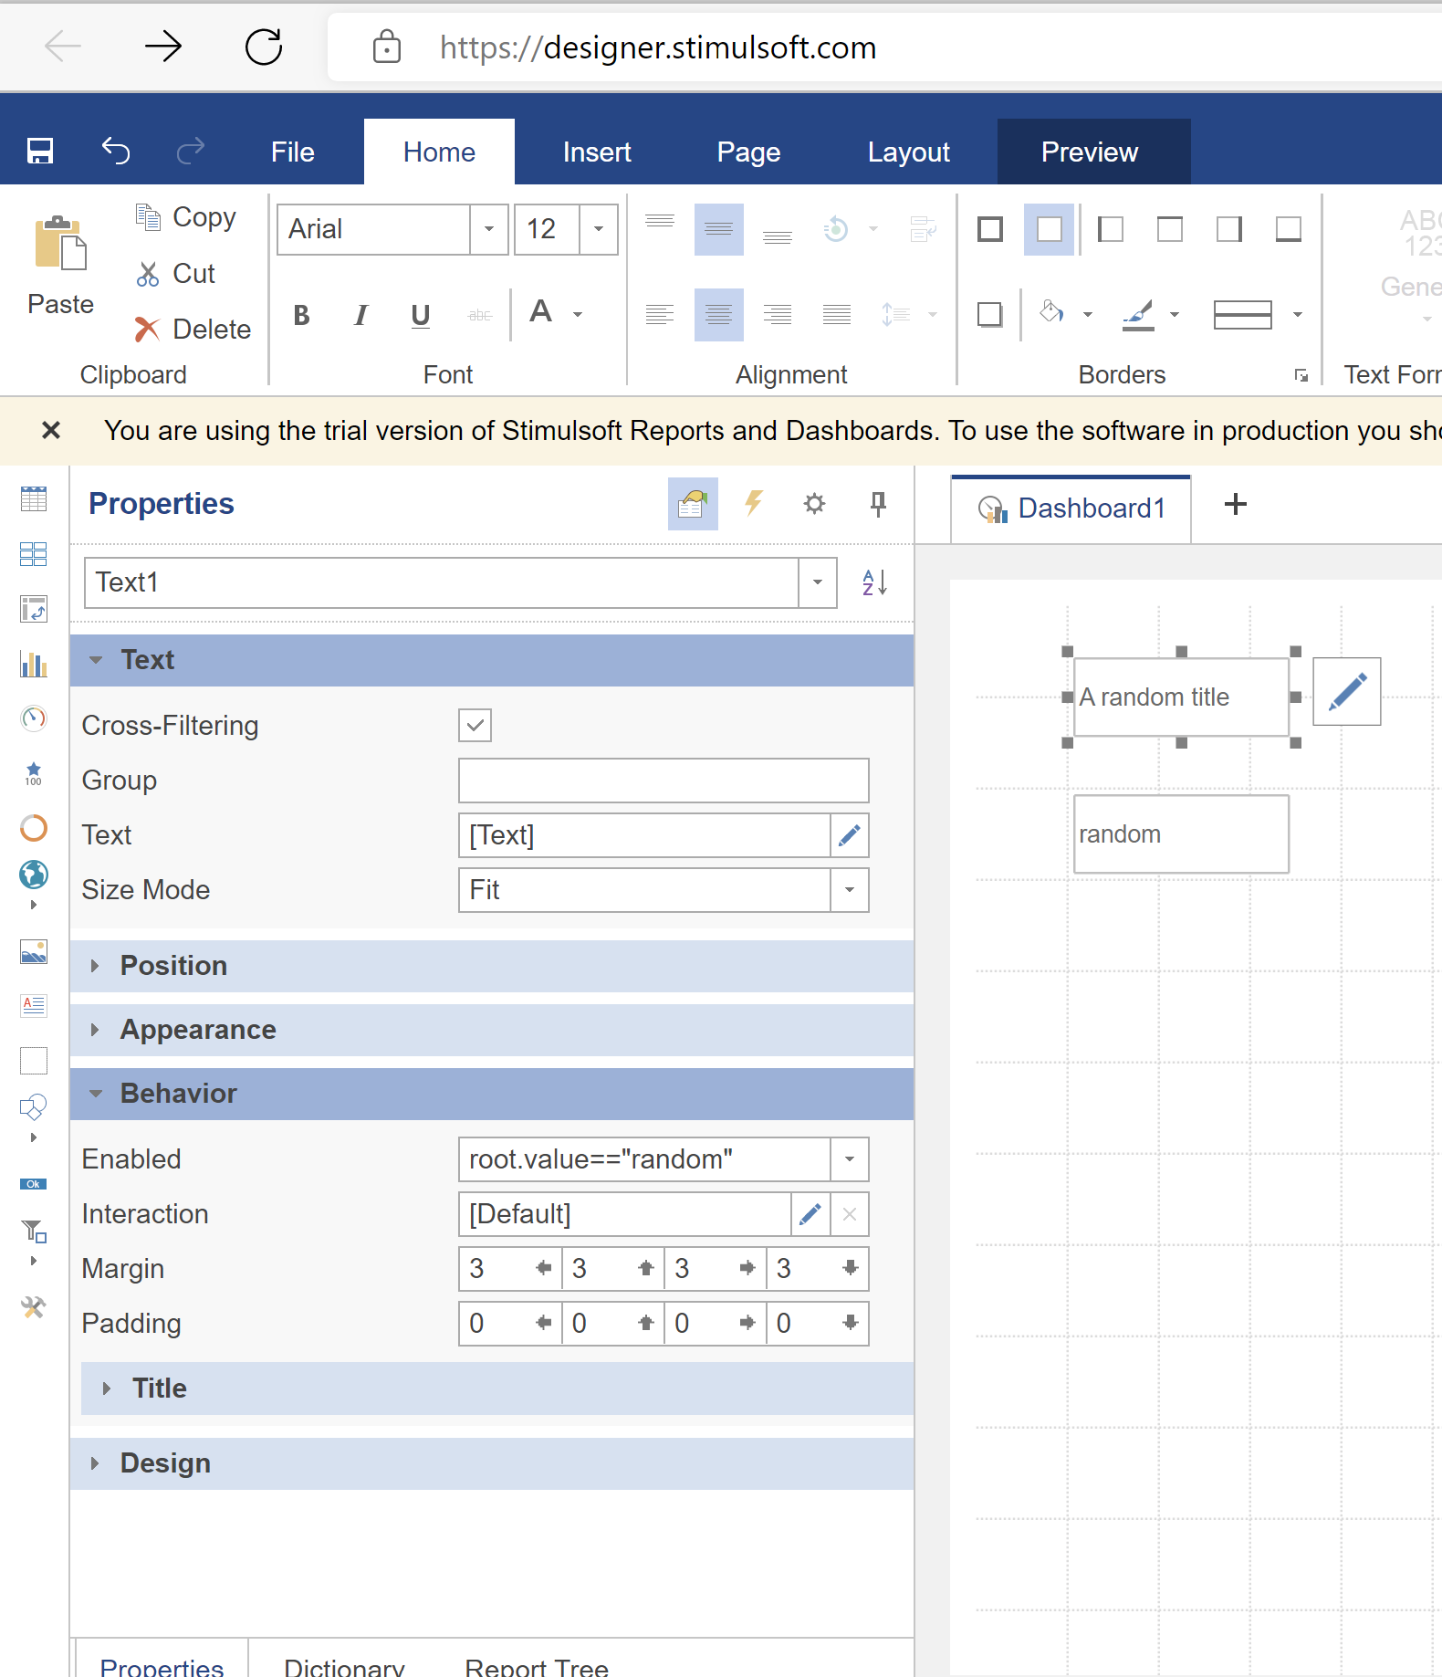Switch to the Layout ribbon tab
Screen dimensions: 1442x1677
coord(909,152)
